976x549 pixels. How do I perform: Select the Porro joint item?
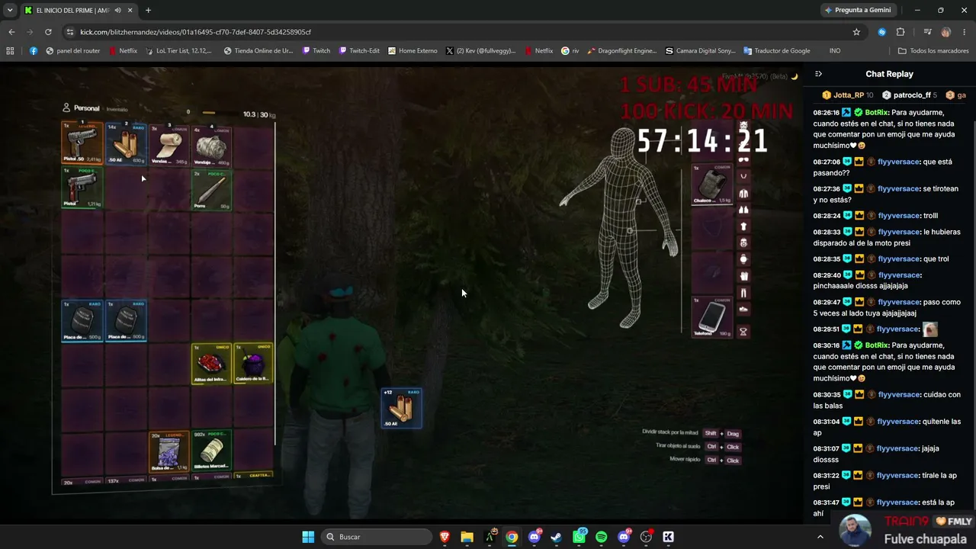211,189
